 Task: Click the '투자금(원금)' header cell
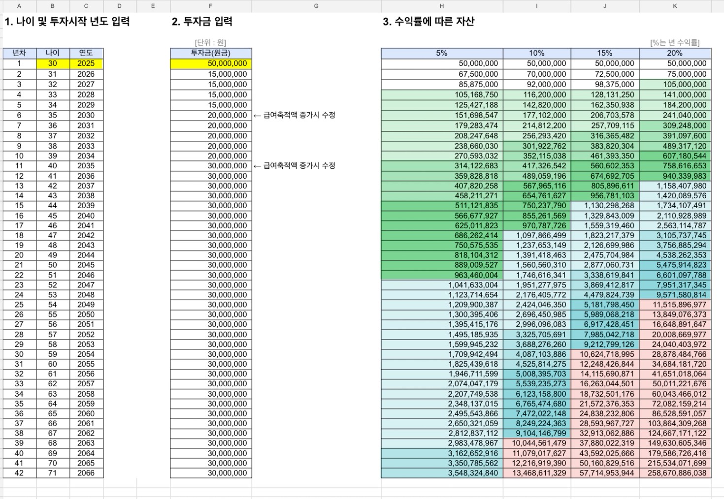click(x=211, y=53)
